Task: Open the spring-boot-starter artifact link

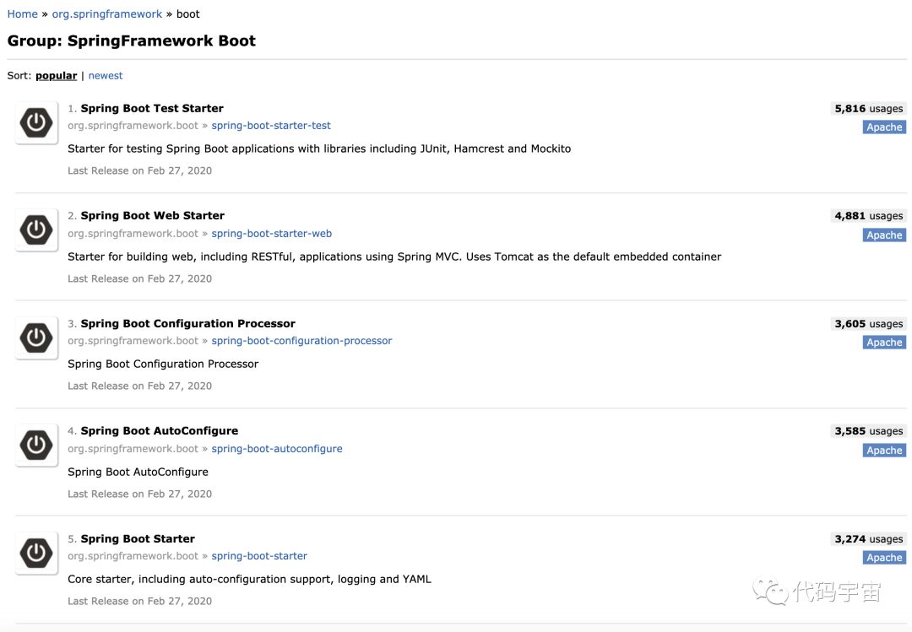Action: pos(259,556)
